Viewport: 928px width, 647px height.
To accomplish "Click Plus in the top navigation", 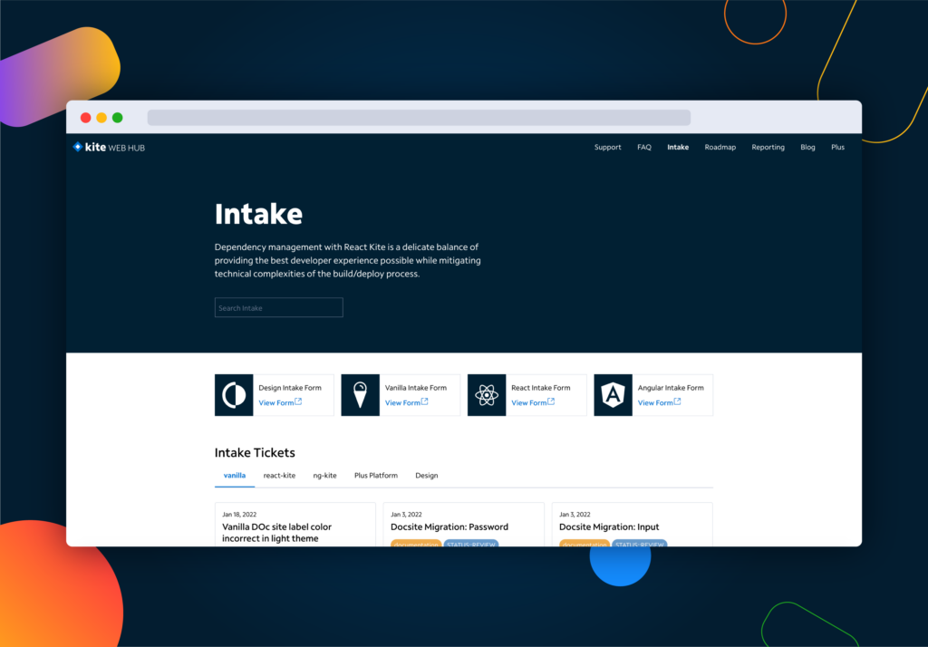I will point(837,148).
